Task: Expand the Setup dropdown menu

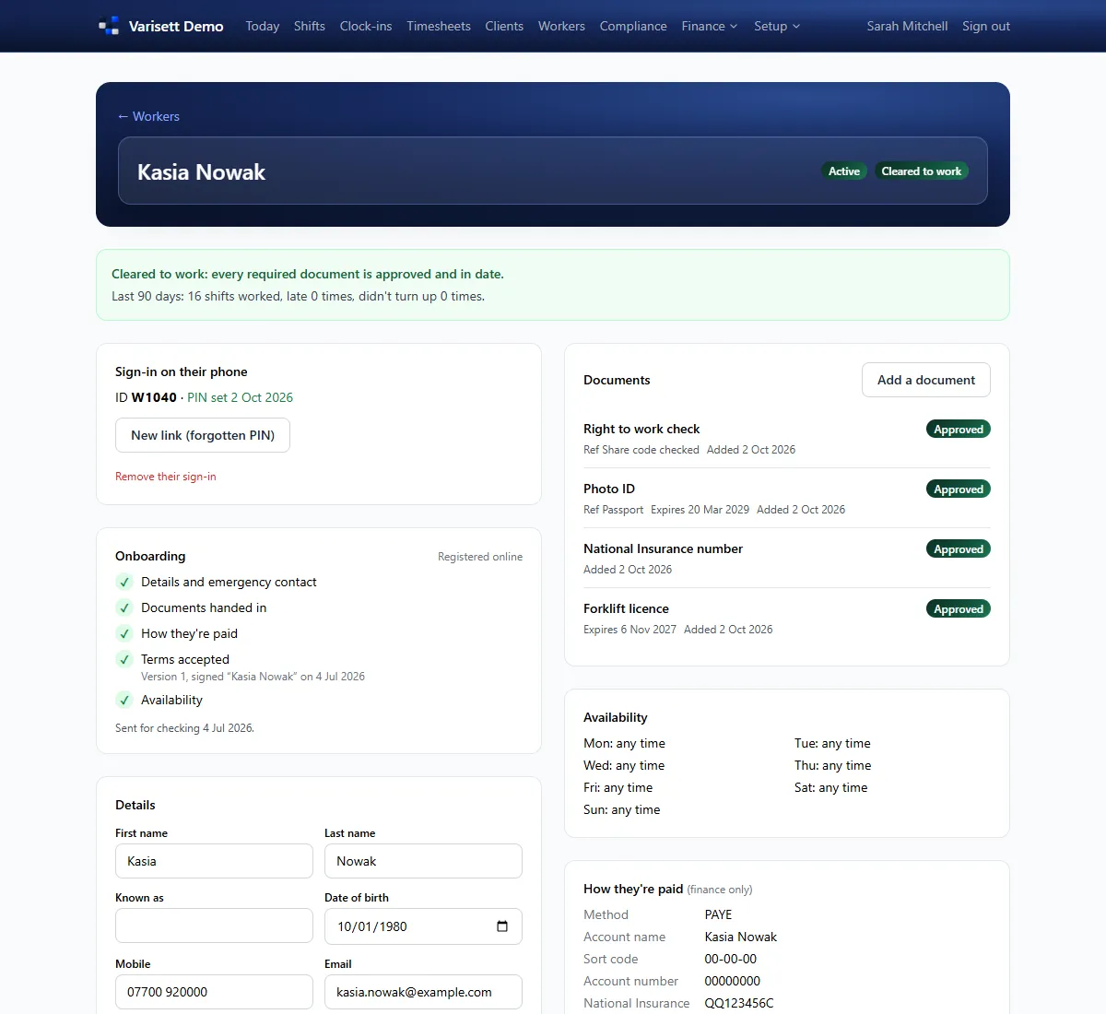Action: [777, 26]
